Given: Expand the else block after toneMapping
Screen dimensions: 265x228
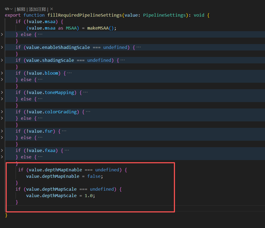Looking at the screenshot, I should (x=2, y=99).
